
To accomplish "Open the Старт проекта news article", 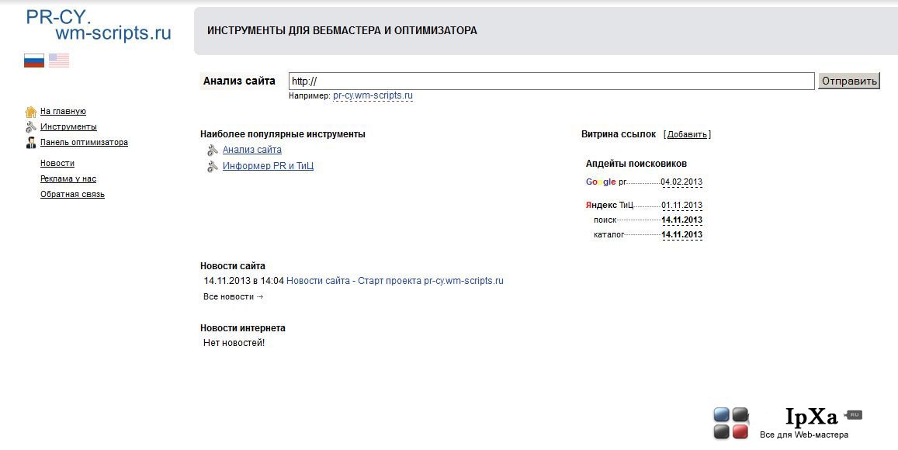I will tap(394, 281).
